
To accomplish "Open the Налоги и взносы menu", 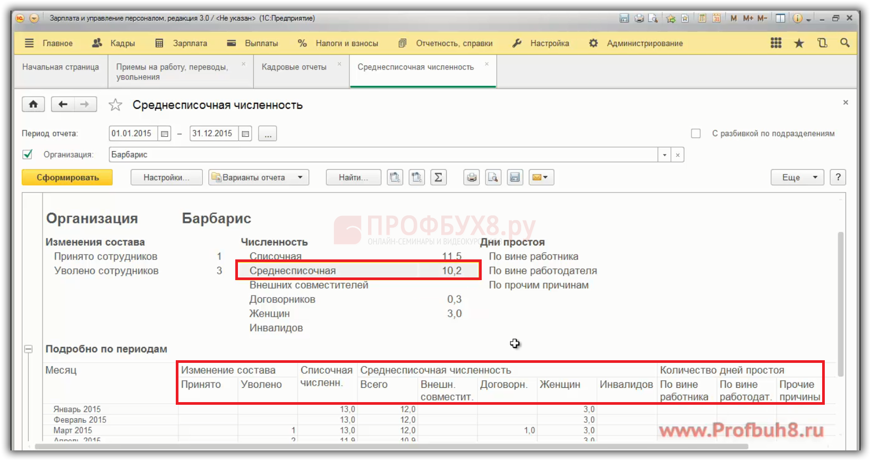I will click(x=338, y=44).
